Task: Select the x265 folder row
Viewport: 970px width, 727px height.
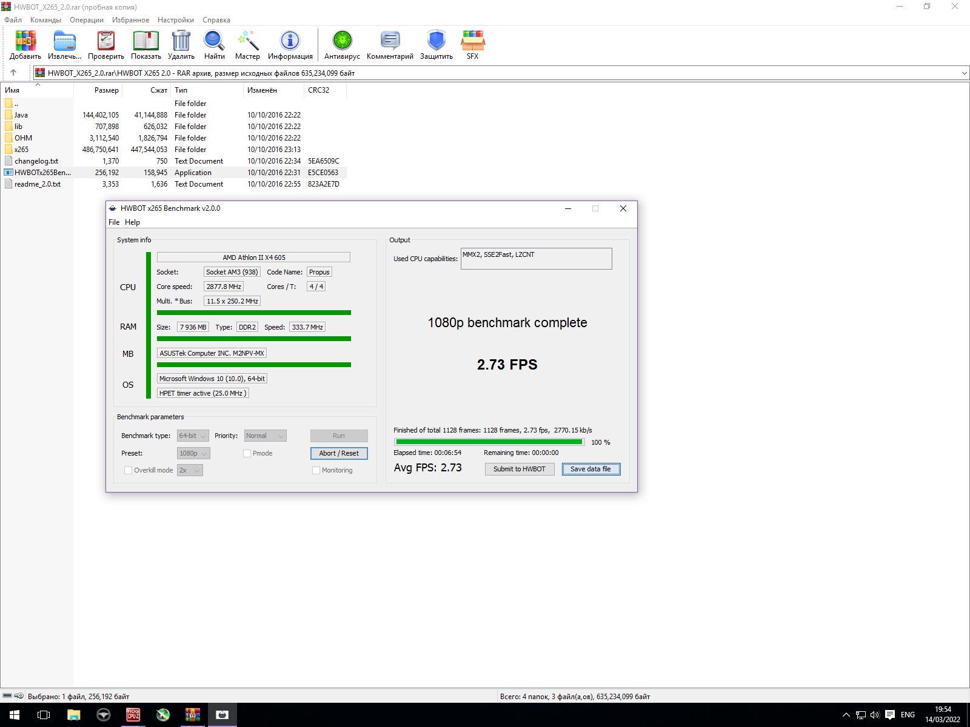Action: (174, 150)
